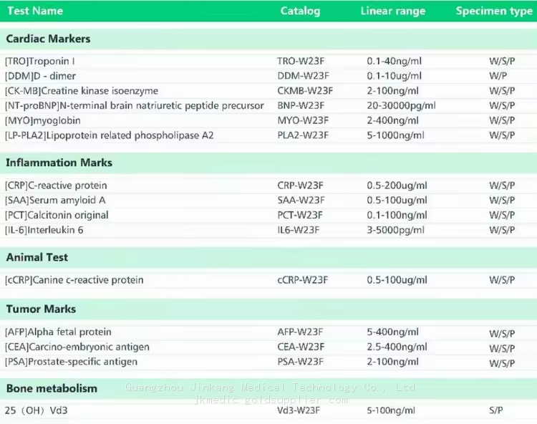Click the 5-1000ng/ml linear range value

tap(395, 135)
